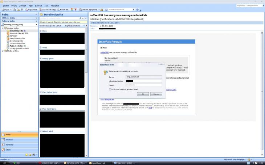Viewport: 265px width, 165px height.
Task: Click the colored categorize icon
Action: (72, 10)
